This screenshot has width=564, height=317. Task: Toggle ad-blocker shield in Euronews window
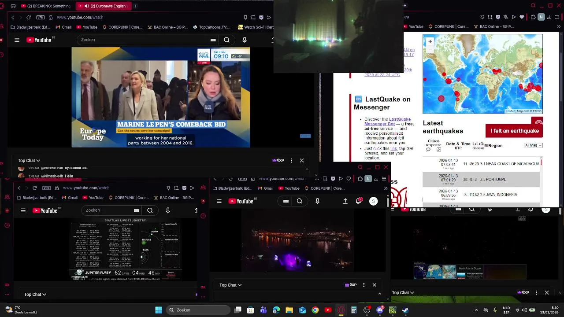[261, 17]
